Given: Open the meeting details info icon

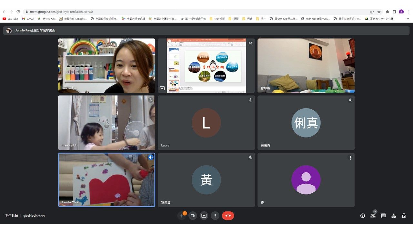Looking at the screenshot, I should [x=362, y=216].
